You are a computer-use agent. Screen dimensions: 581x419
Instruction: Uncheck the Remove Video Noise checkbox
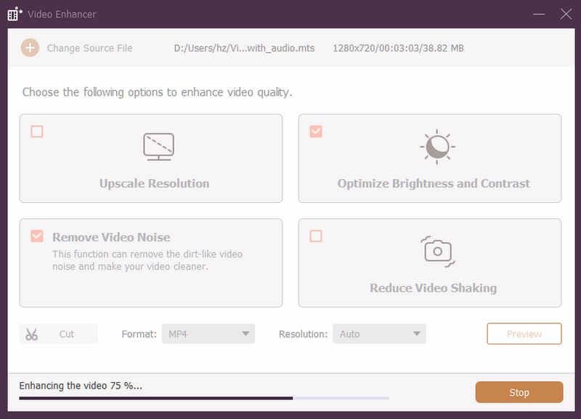point(37,236)
